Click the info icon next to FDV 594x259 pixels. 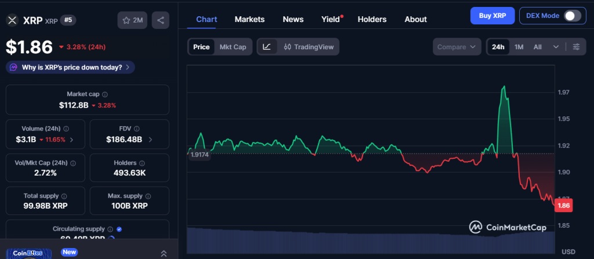137,129
